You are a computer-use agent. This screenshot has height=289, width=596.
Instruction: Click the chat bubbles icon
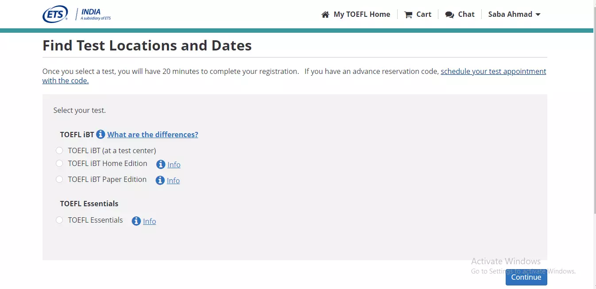click(449, 15)
